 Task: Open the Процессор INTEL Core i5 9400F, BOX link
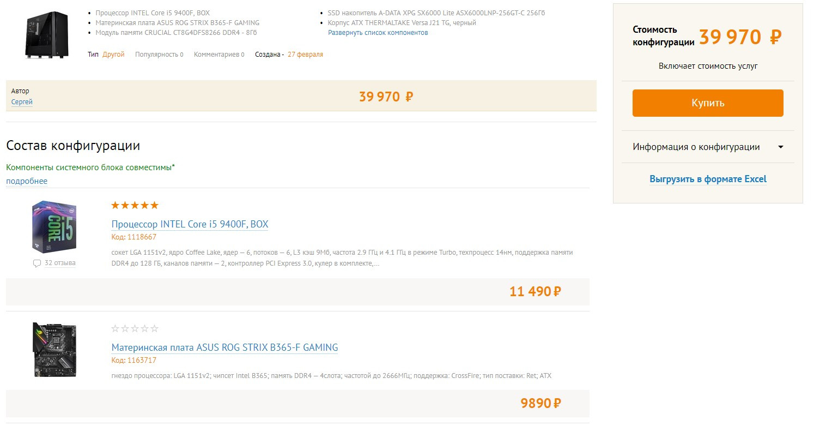pyautogui.click(x=190, y=224)
